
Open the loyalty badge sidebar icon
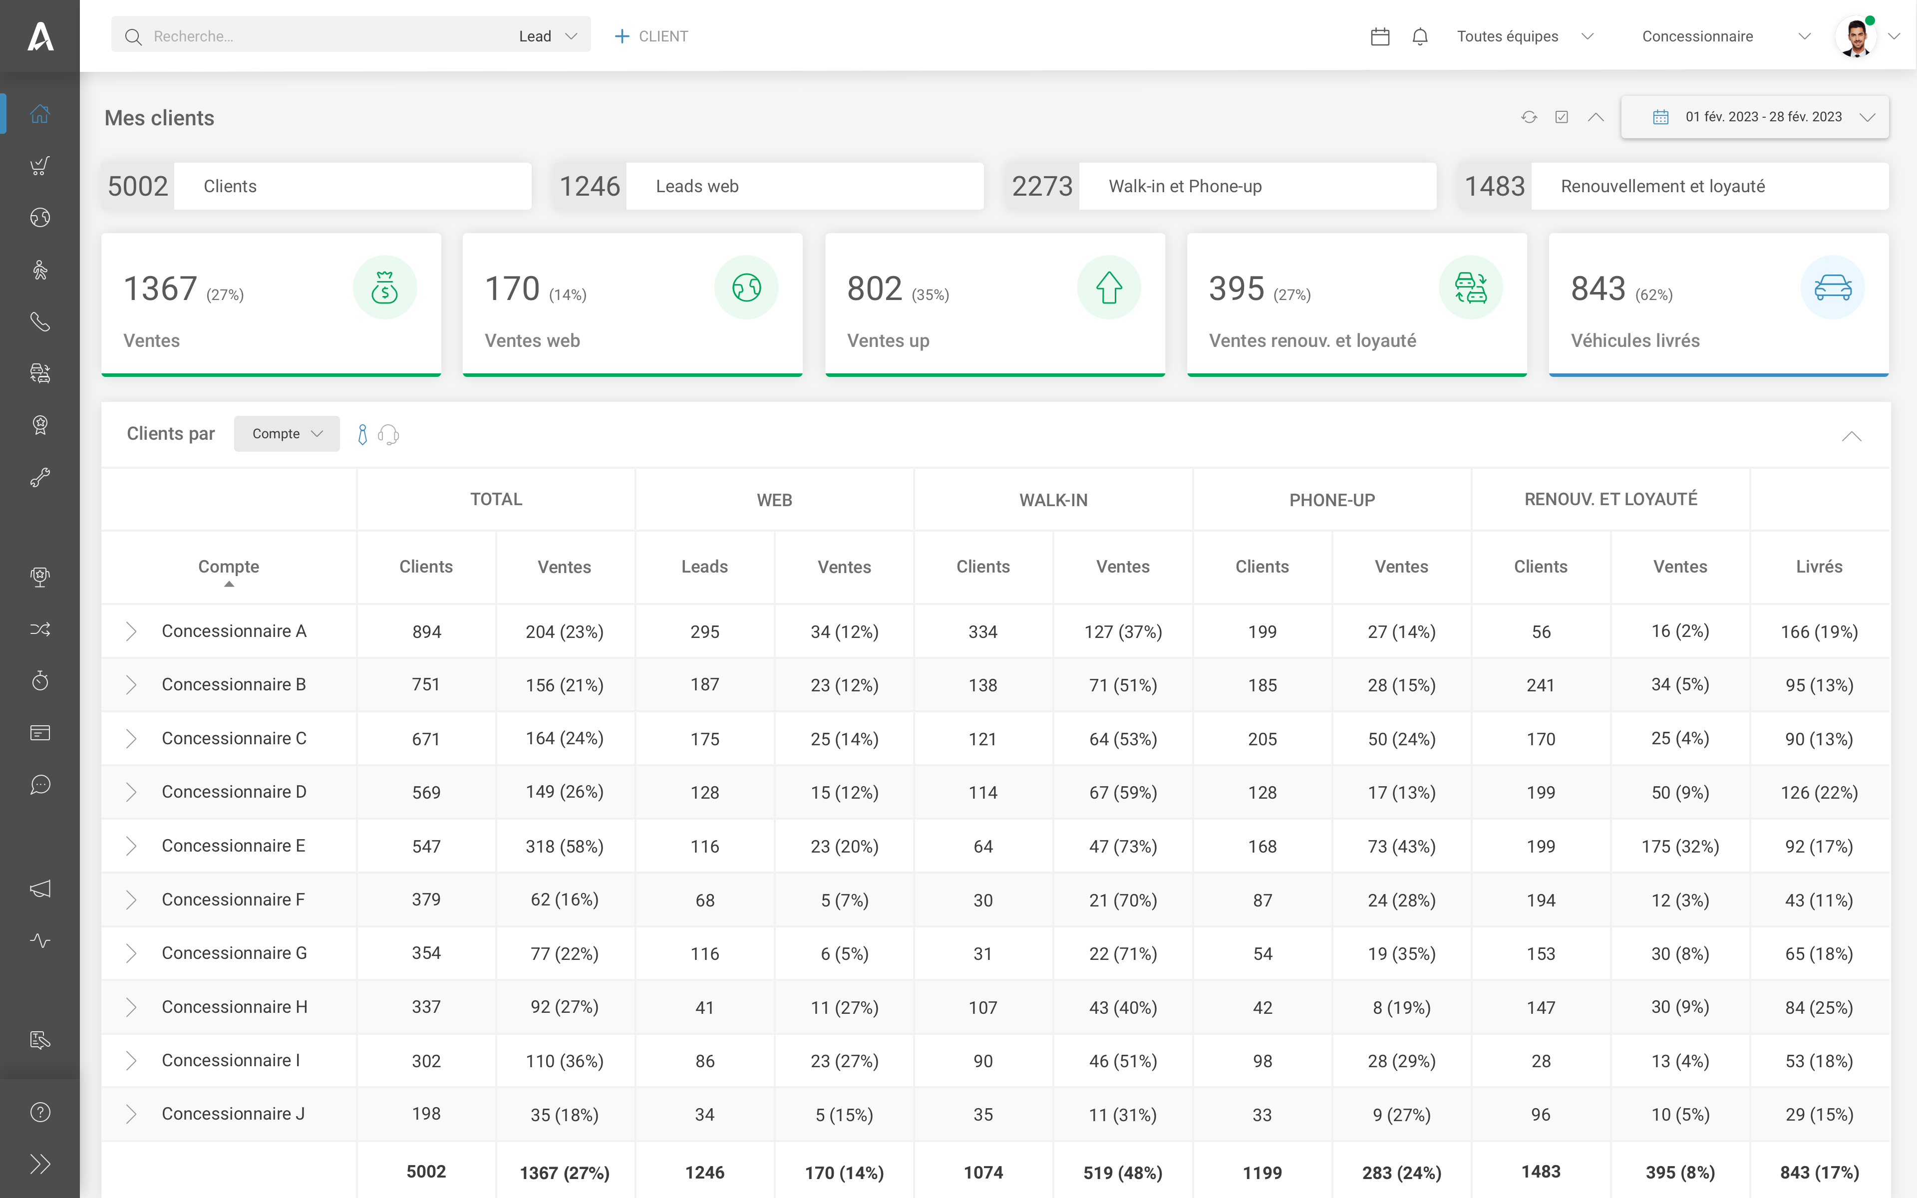point(39,425)
